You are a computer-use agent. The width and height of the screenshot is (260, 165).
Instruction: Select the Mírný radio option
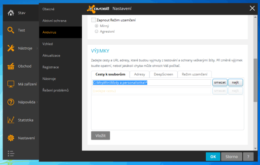[x=97, y=26]
